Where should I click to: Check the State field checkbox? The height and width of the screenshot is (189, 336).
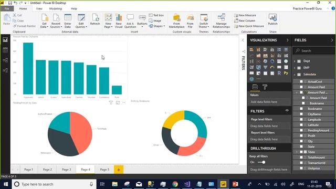pyautogui.click(x=301, y=146)
